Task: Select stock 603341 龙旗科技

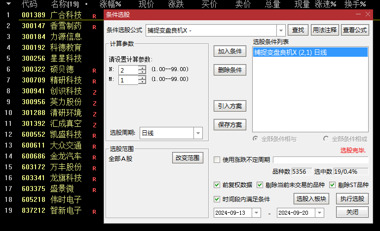Action: pos(52,178)
